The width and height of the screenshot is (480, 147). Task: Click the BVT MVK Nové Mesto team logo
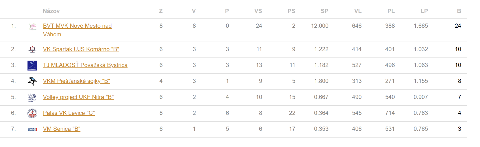32,26
